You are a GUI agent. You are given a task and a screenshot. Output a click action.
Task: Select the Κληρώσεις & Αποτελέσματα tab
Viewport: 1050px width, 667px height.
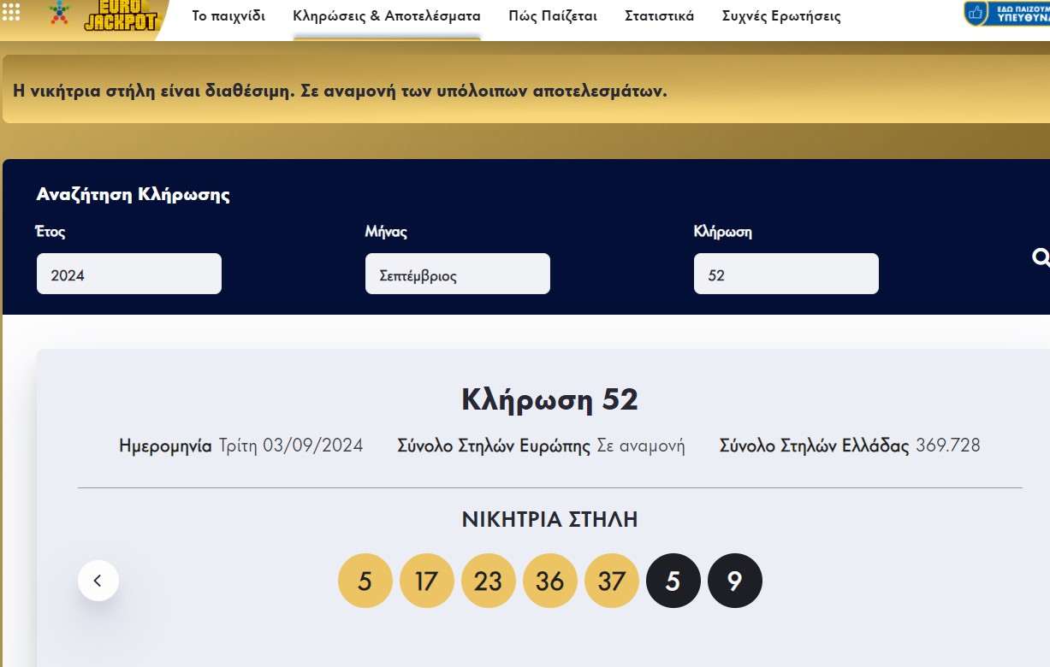click(x=387, y=15)
